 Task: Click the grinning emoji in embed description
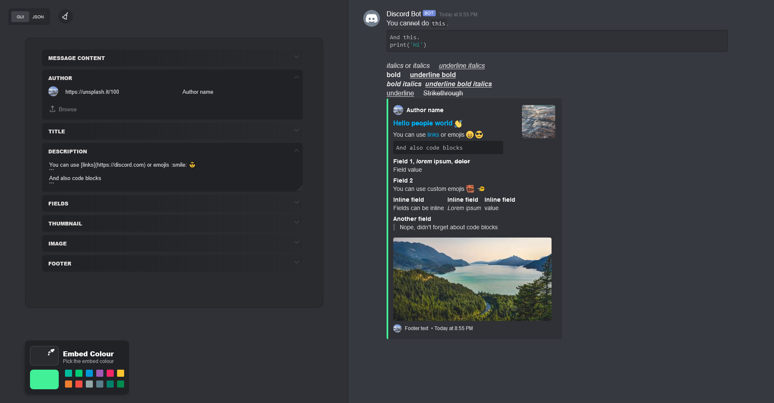[x=470, y=135]
